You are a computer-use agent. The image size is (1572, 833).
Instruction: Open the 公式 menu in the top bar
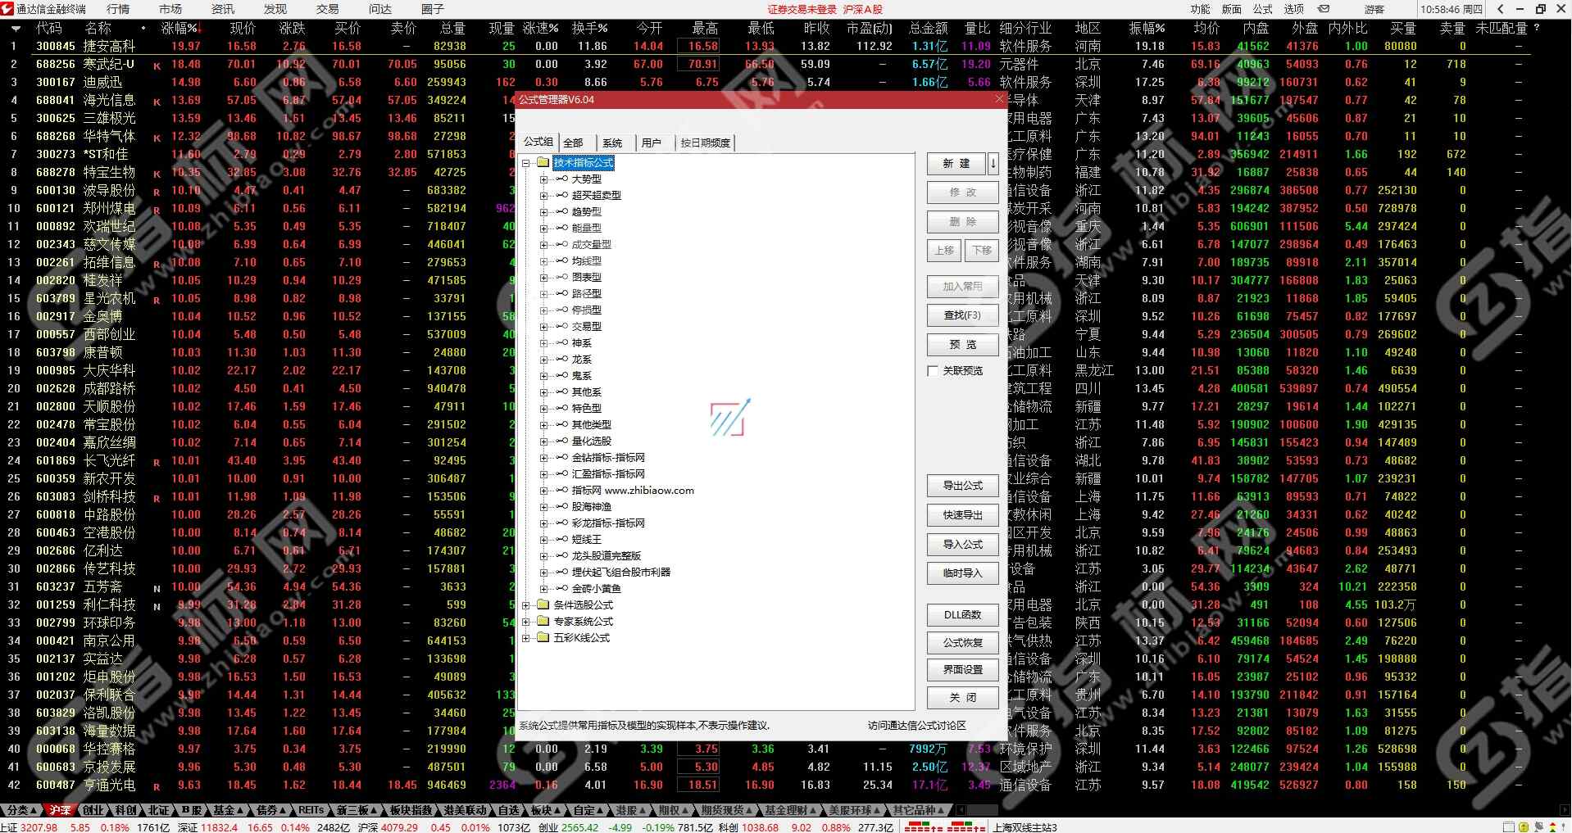pyautogui.click(x=1262, y=9)
